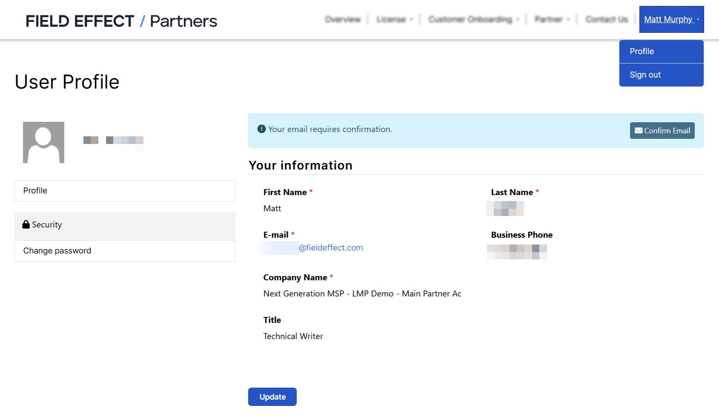The height and width of the screenshot is (420, 719).
Task: Open the Partner navigation dropdown
Action: coord(552,19)
